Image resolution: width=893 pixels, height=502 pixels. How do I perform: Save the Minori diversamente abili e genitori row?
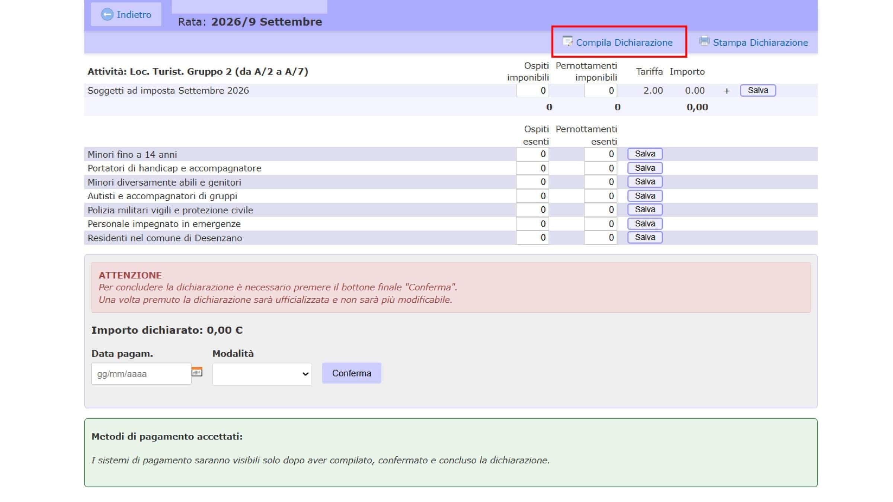click(645, 181)
